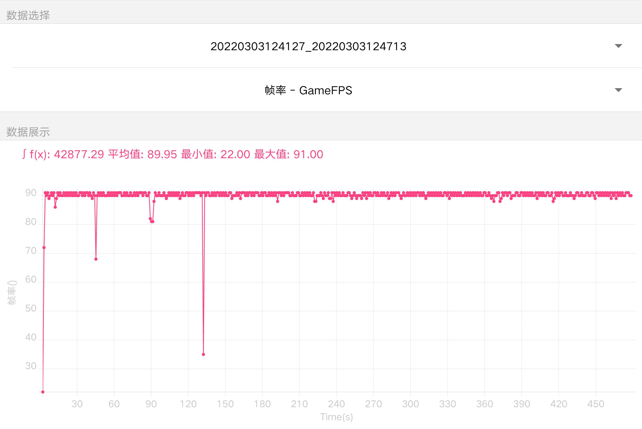The height and width of the screenshot is (429, 642).
Task: Click the last data point at chart end
Action: click(631, 195)
